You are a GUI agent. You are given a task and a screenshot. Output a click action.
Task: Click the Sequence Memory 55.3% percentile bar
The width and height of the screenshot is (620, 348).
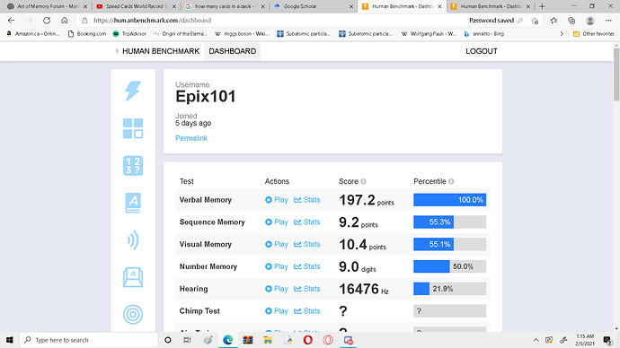(450, 222)
